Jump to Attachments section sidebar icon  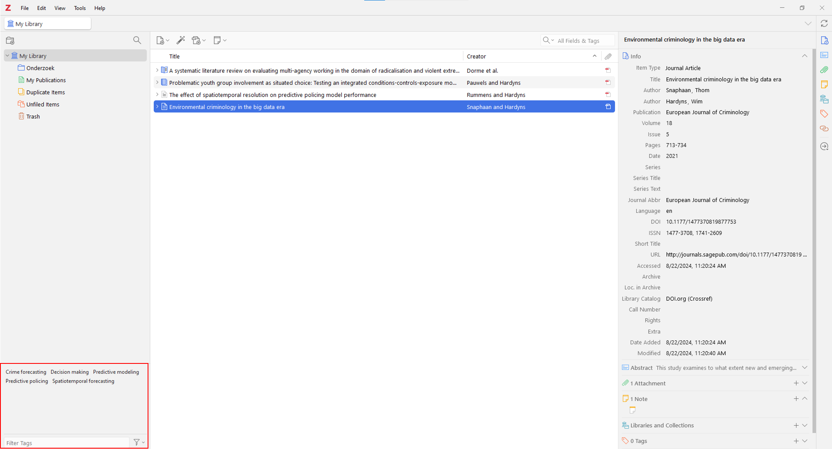(824, 70)
